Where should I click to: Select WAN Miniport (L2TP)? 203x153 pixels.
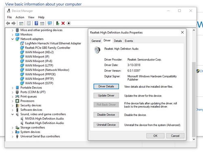tap(39, 65)
